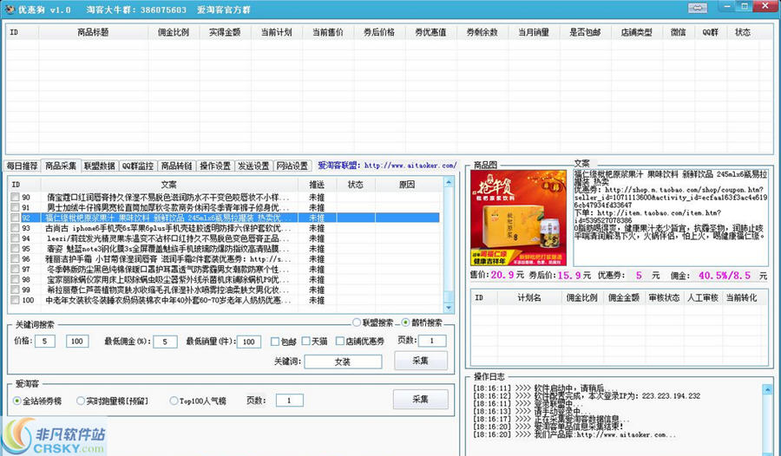This screenshot has width=781, height=456.
Task: Open the 联盟数据 tab
Action: (99, 166)
